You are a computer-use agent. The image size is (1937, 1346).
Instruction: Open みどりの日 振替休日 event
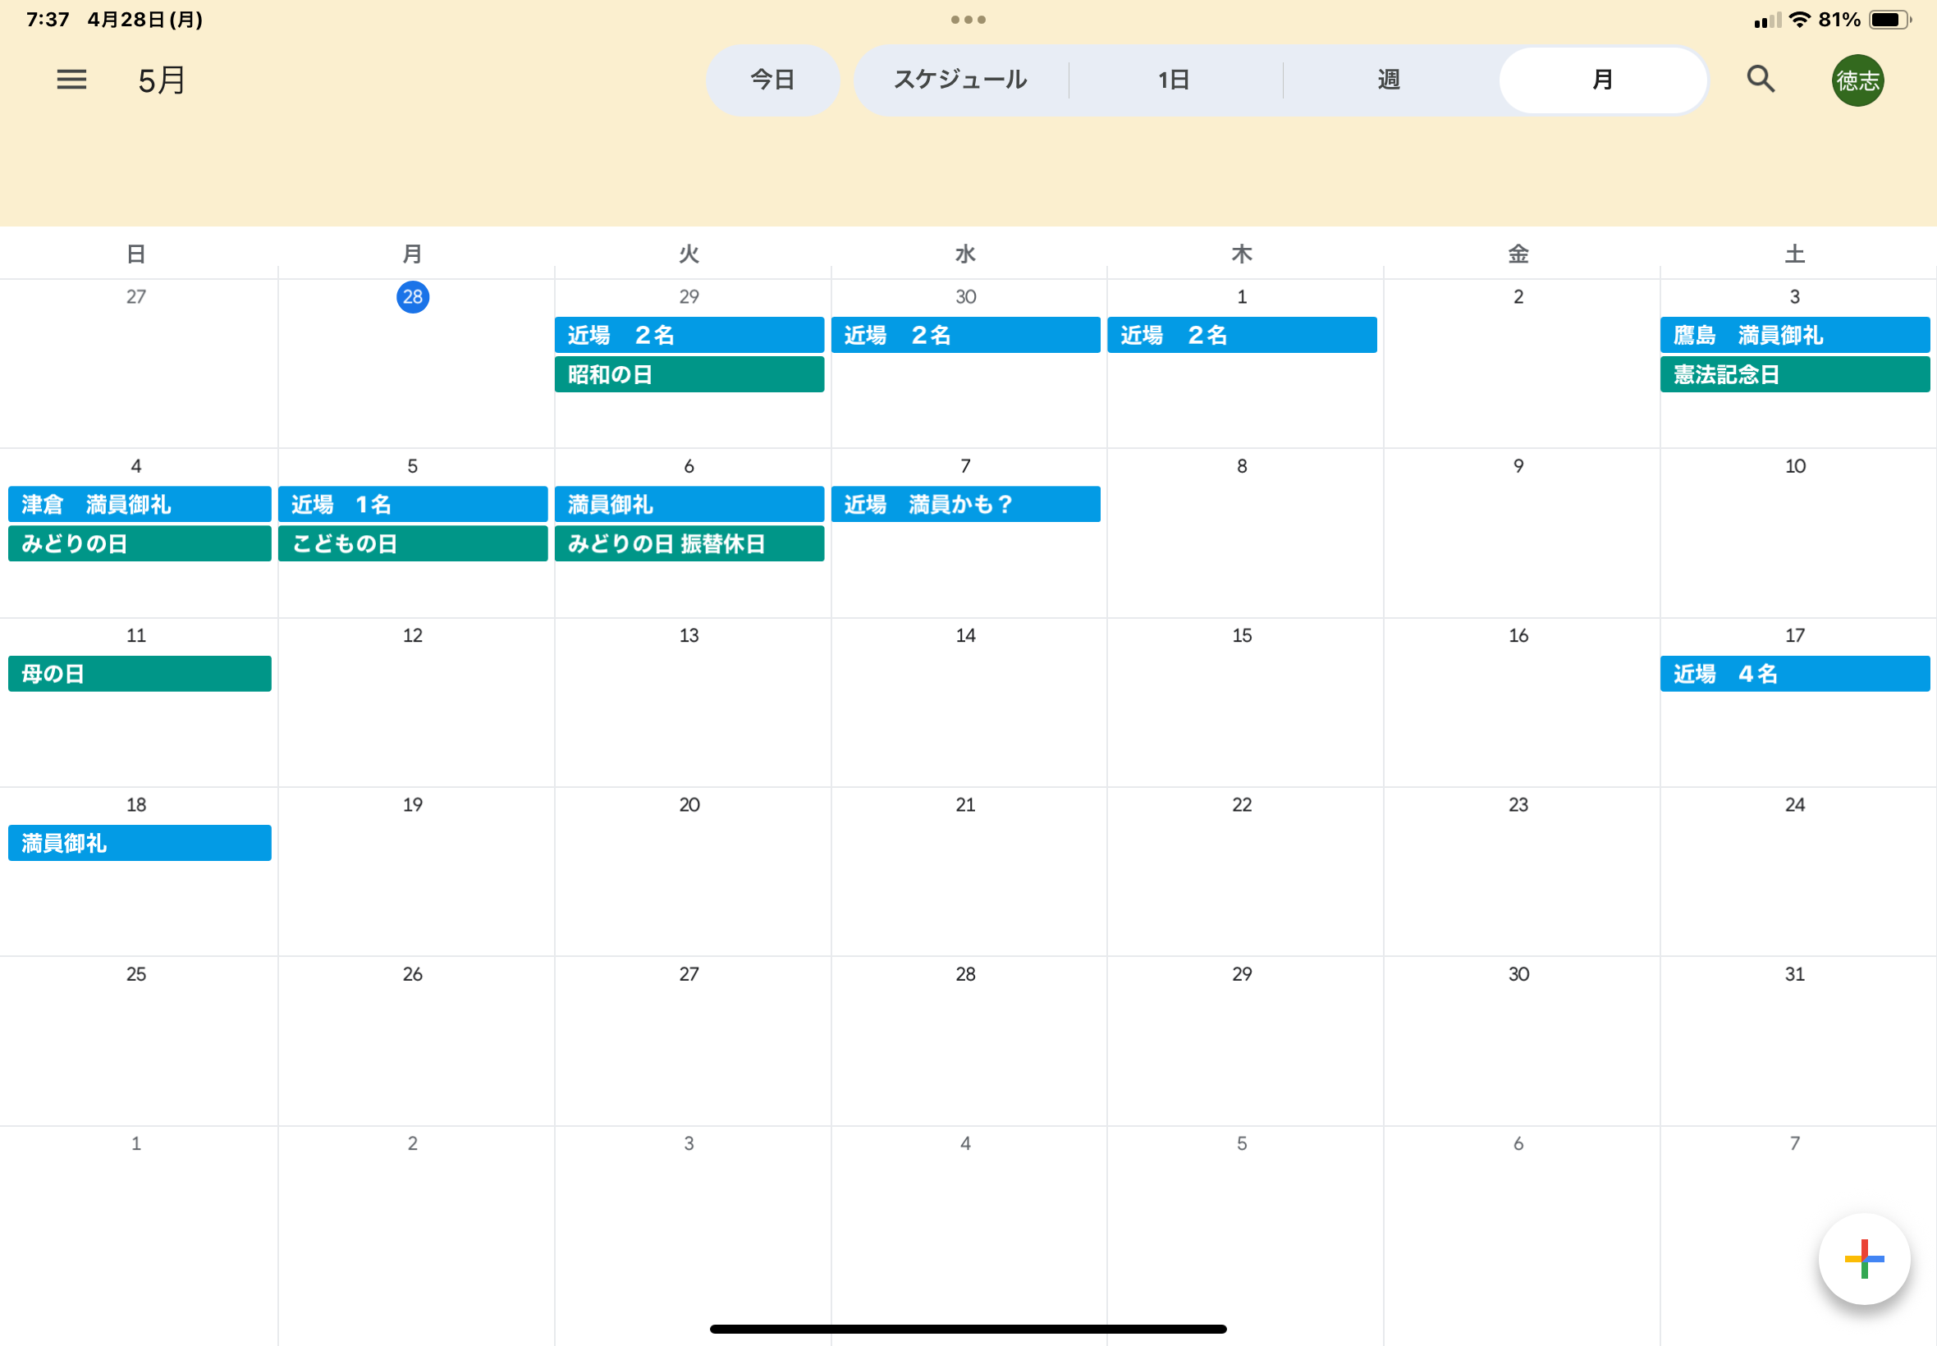click(x=689, y=544)
